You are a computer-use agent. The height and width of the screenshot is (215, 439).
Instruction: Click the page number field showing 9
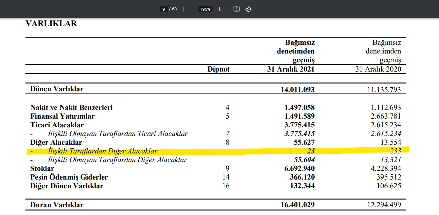pos(164,9)
